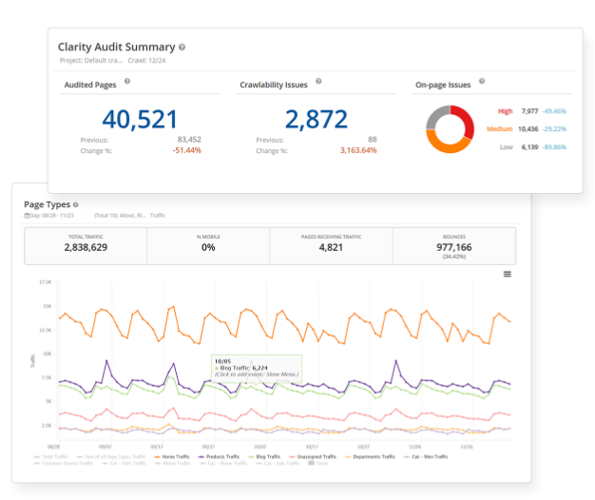
Task: Click calendar icon beside Day 08/28 - 11/23
Action: coord(27,216)
